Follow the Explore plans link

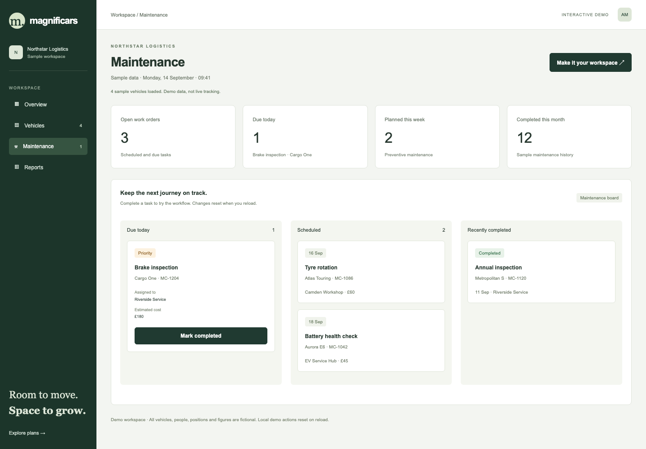coord(27,433)
